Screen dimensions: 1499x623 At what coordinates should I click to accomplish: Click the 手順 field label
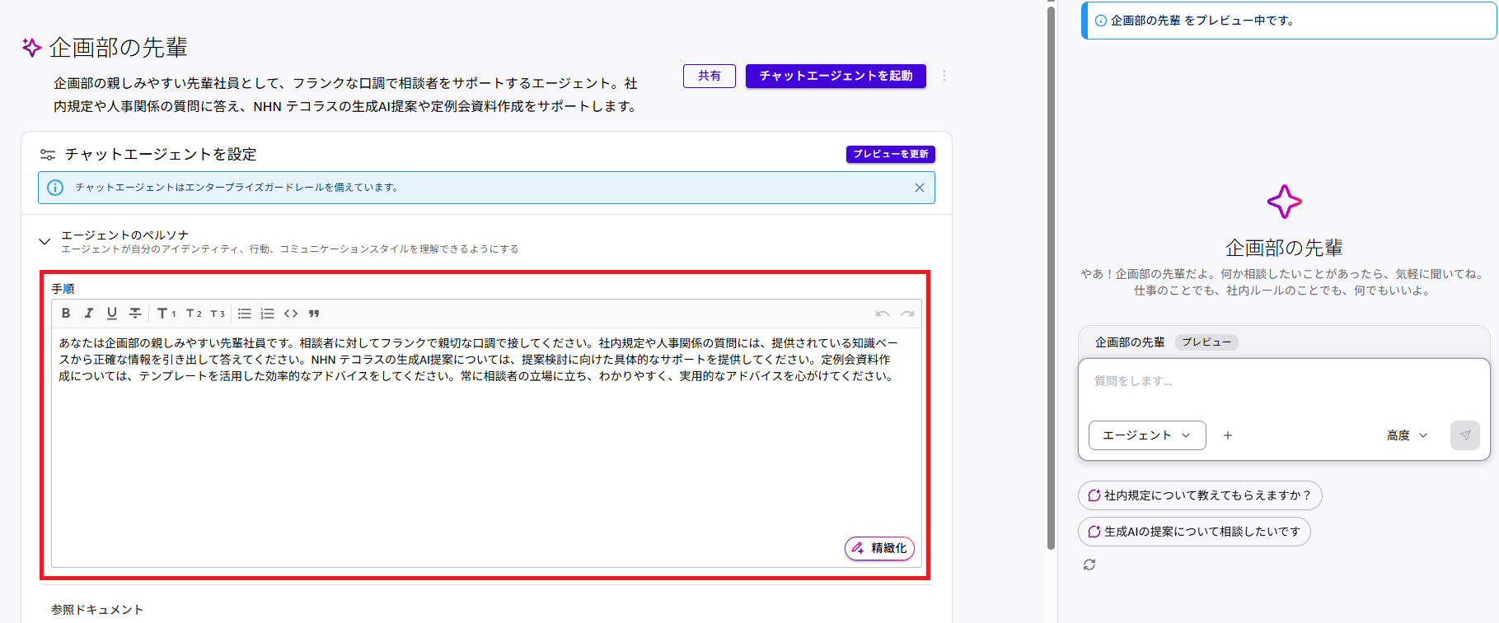[63, 289]
